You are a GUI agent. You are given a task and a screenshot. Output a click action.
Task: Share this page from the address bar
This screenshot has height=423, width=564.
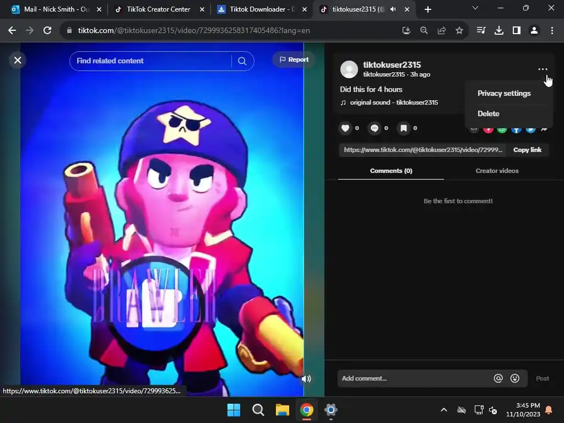[x=441, y=31]
